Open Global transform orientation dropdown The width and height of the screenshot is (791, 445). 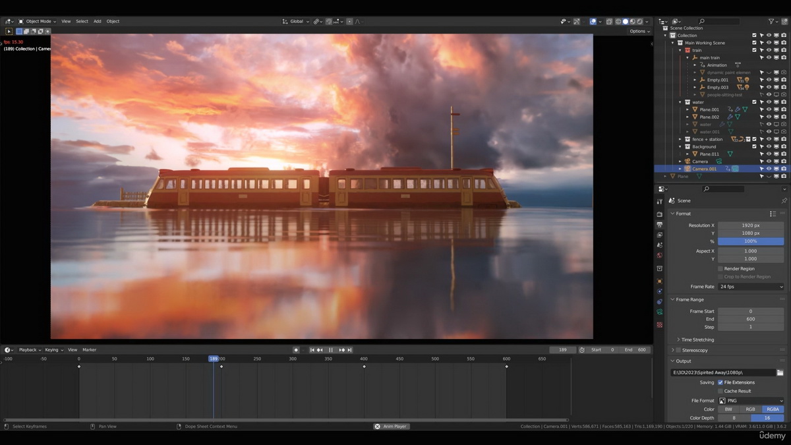click(295, 21)
